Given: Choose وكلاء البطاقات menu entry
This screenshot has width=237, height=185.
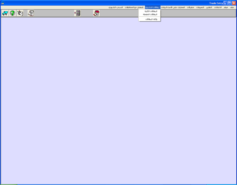Looking at the screenshot, I should point(151,19).
